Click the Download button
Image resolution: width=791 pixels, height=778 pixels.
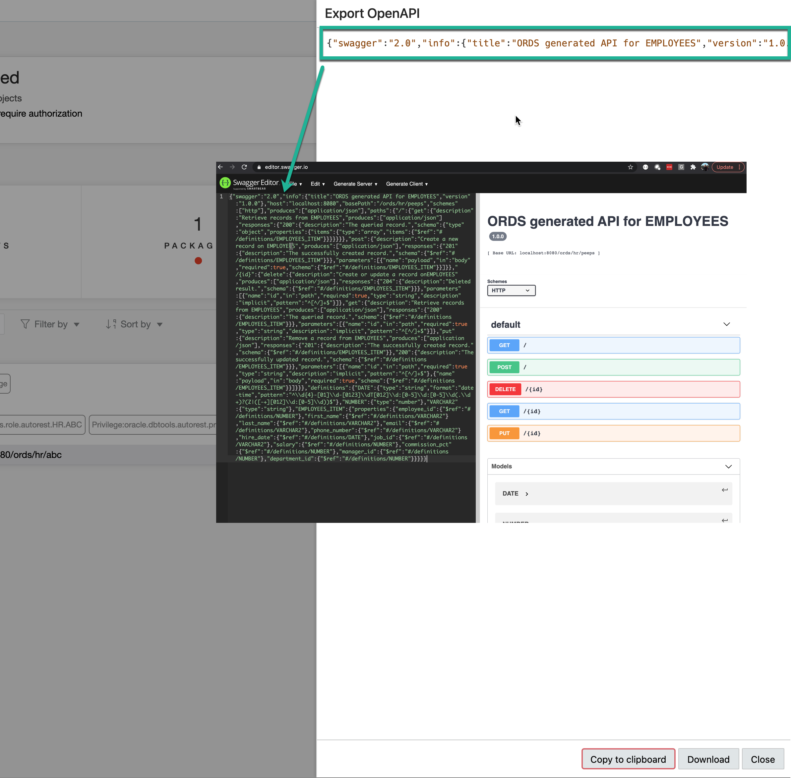point(708,759)
